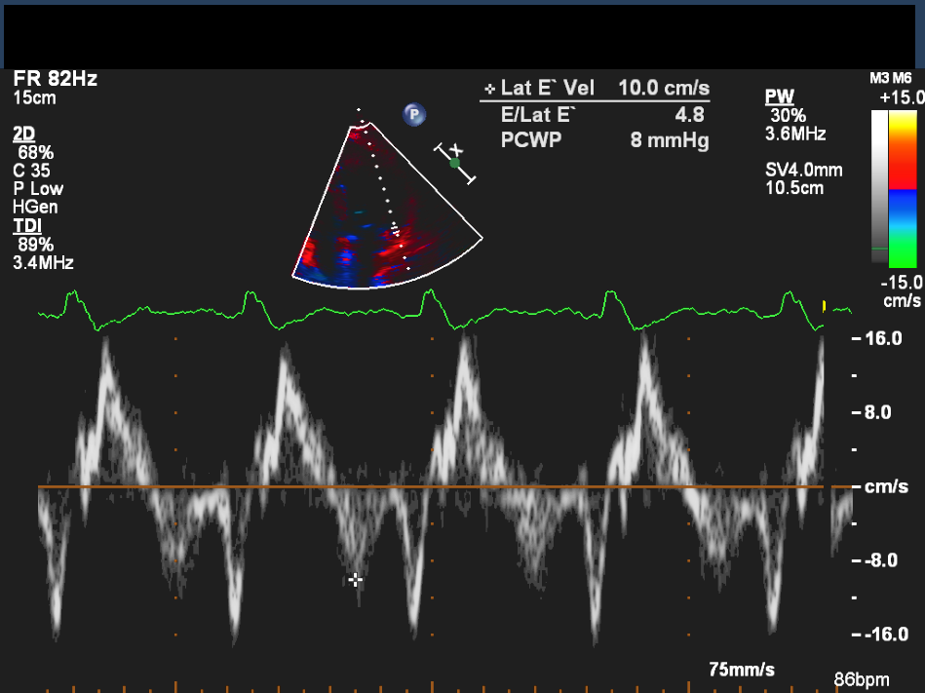The height and width of the screenshot is (693, 925).
Task: Click the green dot scan-plane orientation marker
Action: tap(454, 164)
